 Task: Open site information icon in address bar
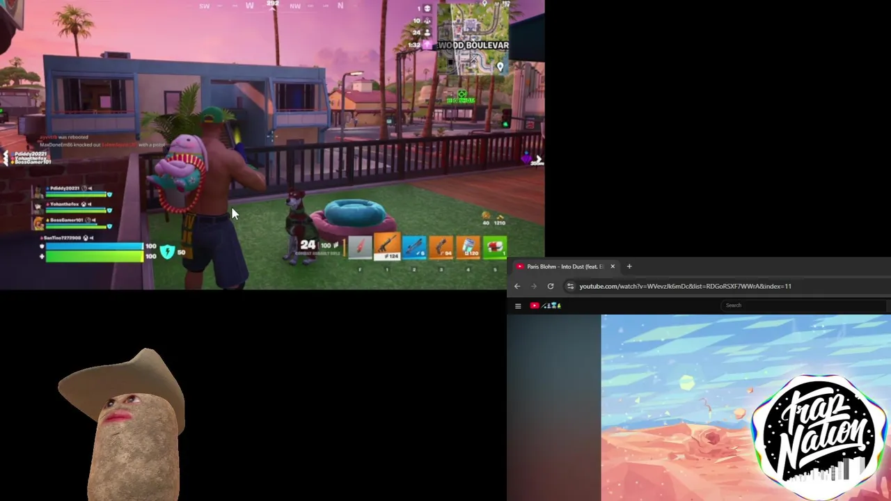pos(570,286)
